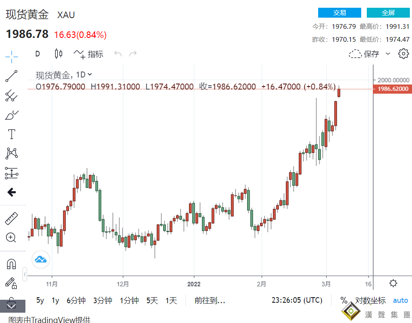Open the Measure ruler tool
412x323 pixels.
pyautogui.click(x=12, y=218)
